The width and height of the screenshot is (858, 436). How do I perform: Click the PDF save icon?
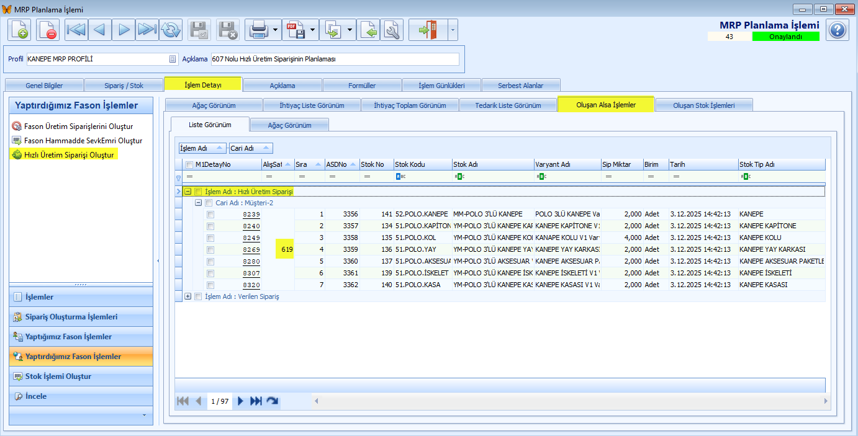pyautogui.click(x=296, y=30)
